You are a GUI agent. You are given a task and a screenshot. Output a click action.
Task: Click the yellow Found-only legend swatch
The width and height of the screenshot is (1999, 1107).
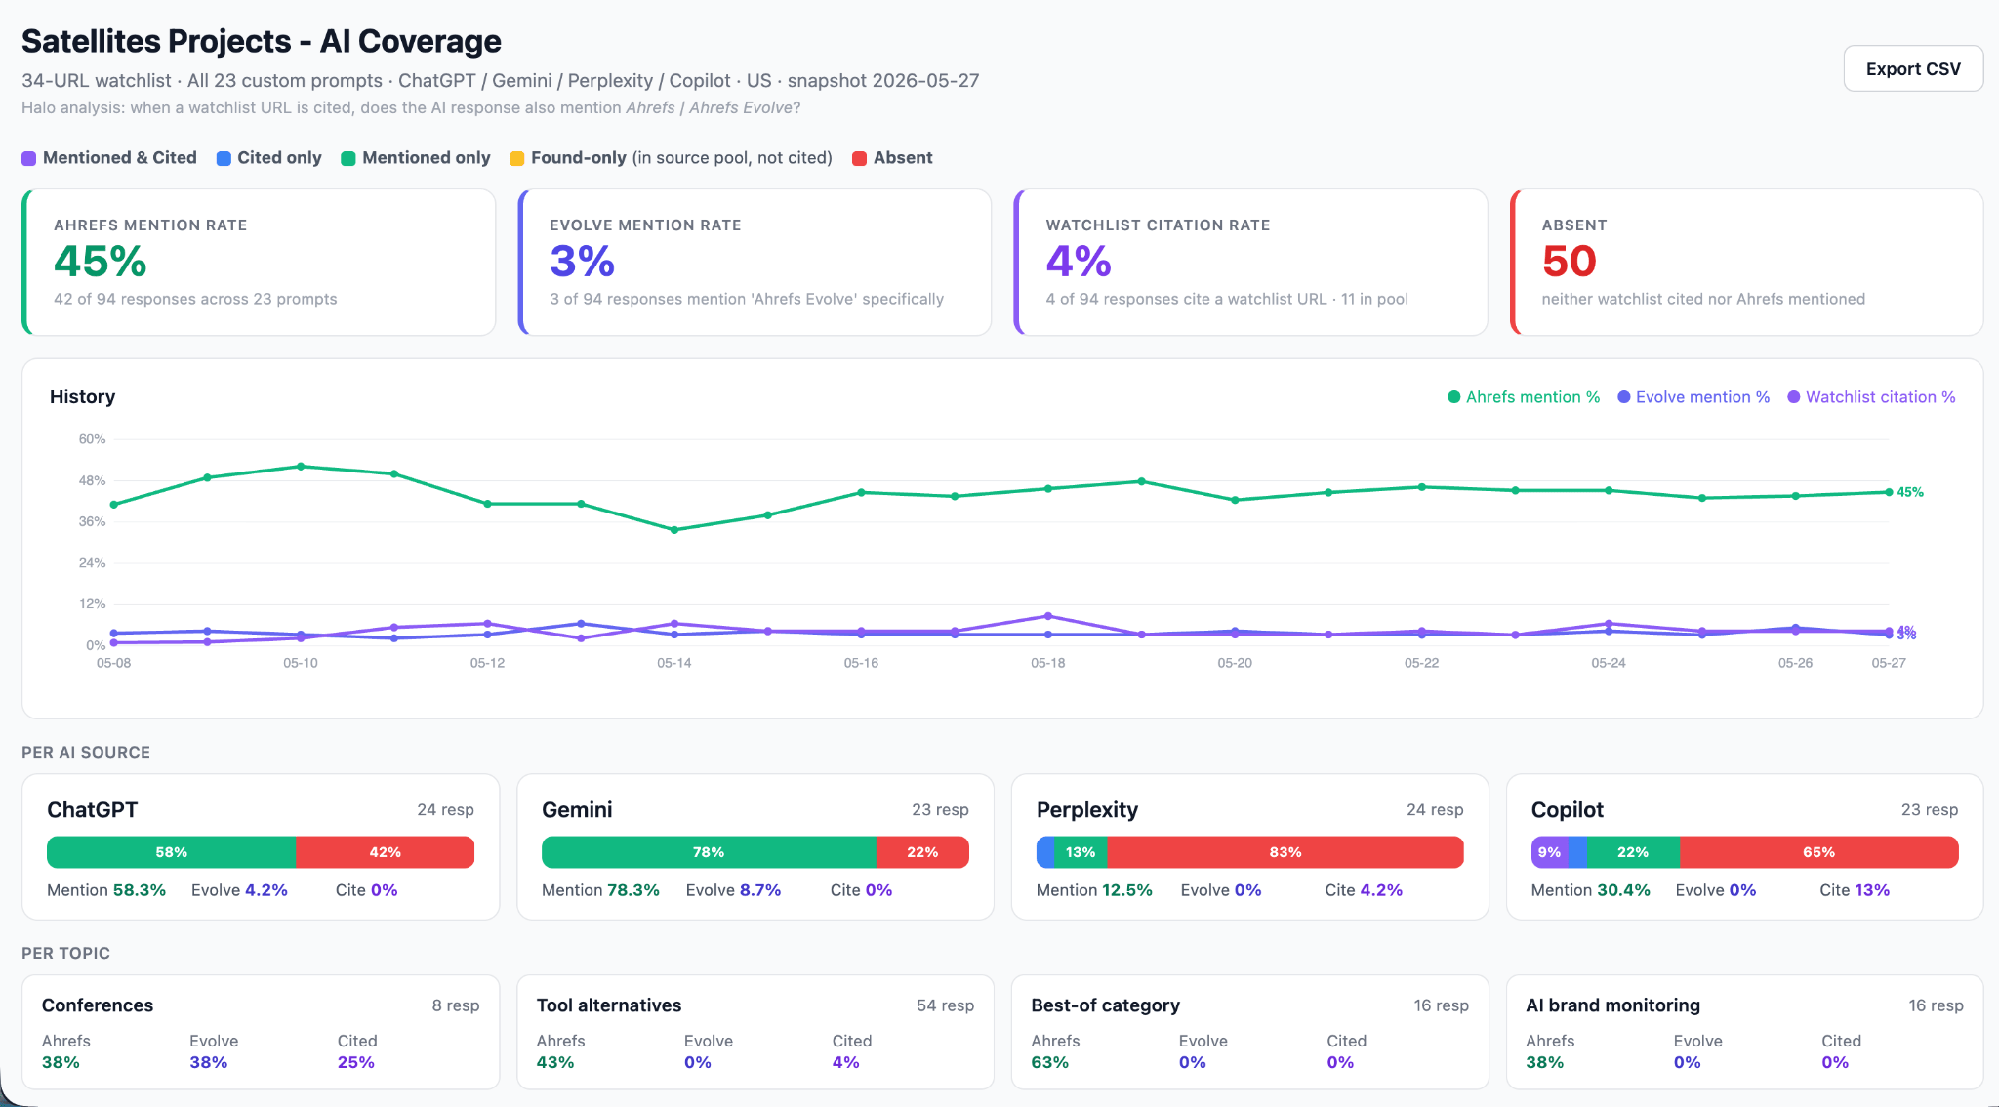point(517,158)
